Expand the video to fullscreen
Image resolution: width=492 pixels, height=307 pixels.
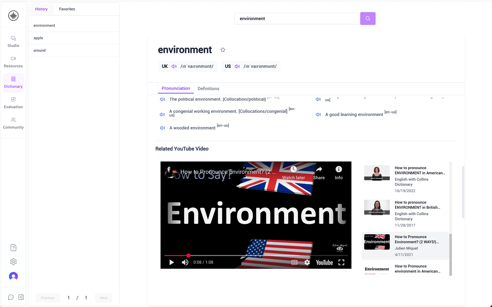[x=341, y=262]
